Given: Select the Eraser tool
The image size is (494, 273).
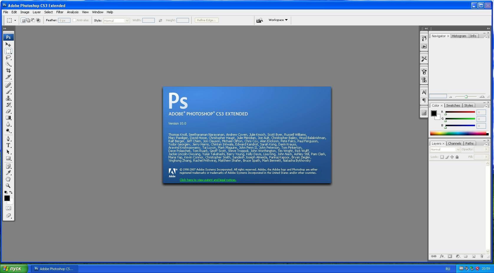Looking at the screenshot, I should pyautogui.click(x=8, y=111).
